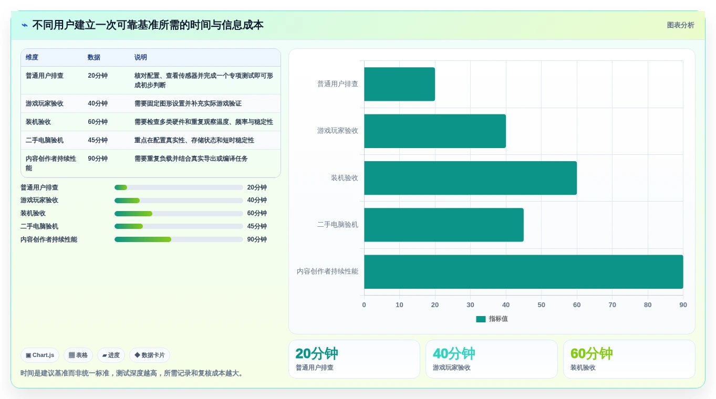Click description 需要重复负载并结合真实导出或编译任务
The height and width of the screenshot is (399, 716).
tap(191, 159)
